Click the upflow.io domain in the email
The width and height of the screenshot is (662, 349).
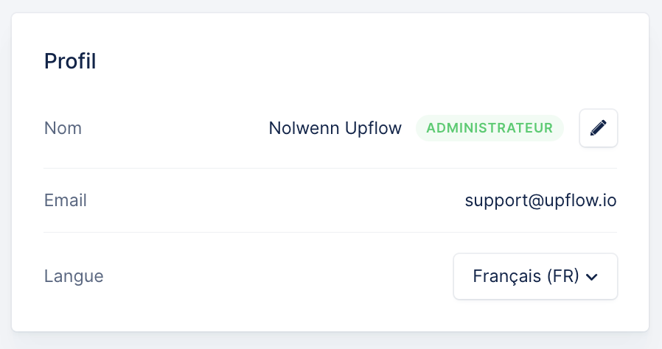[580, 200]
